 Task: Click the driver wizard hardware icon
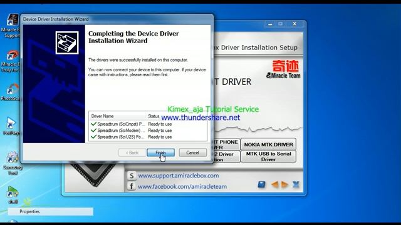(67, 42)
